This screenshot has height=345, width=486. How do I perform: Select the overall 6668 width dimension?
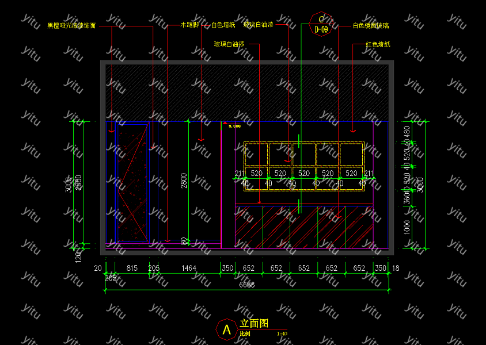246,285
